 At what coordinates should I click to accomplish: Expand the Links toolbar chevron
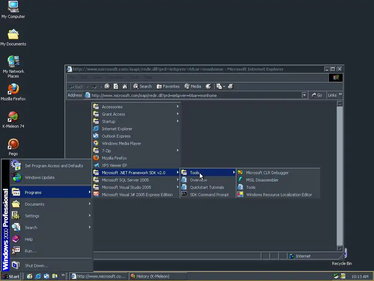coord(340,94)
